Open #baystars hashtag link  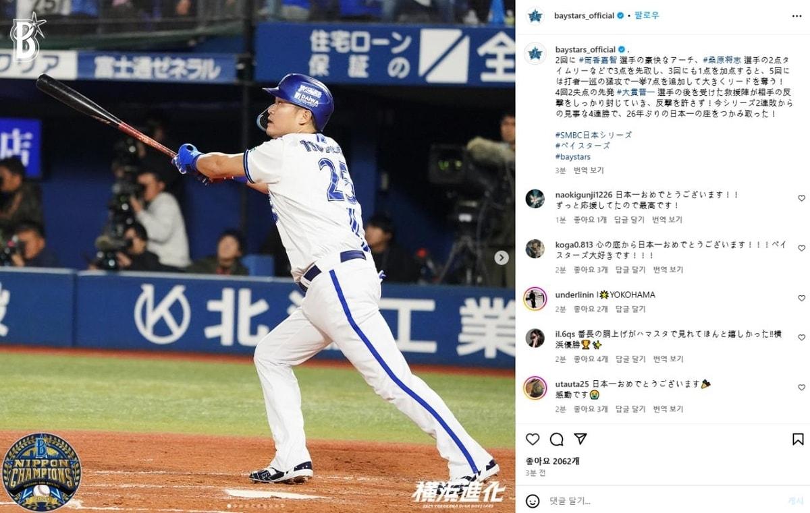(572, 157)
